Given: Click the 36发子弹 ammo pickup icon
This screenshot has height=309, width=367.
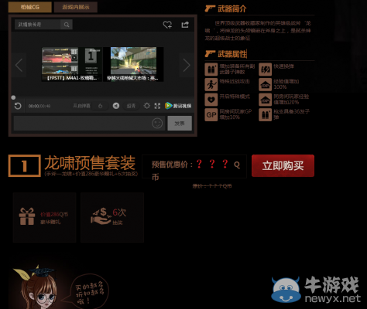Looking at the screenshot, I should [266, 115].
